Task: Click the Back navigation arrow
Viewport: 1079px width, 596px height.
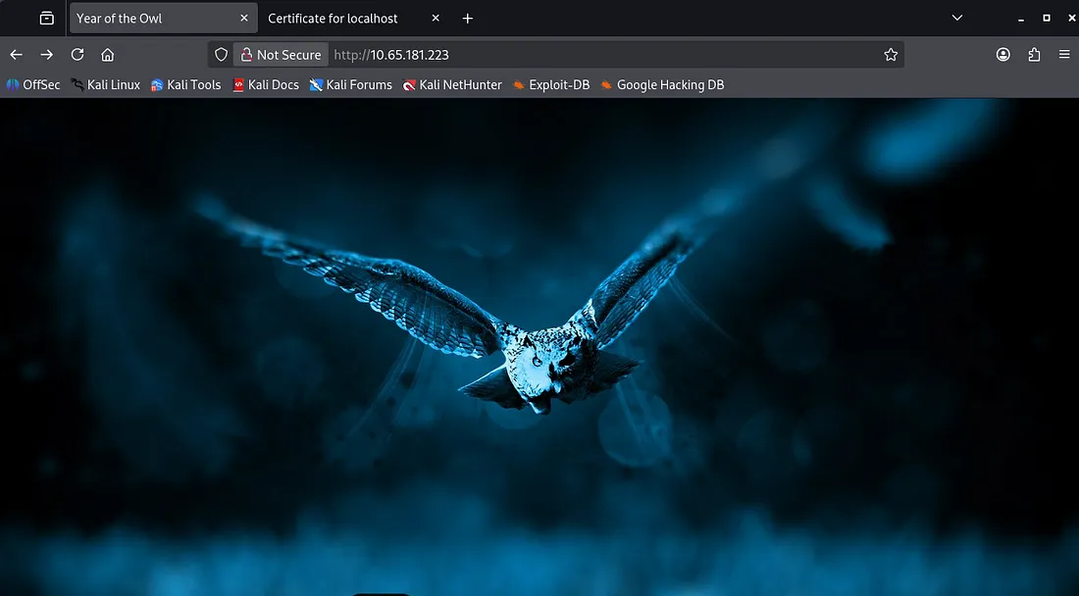Action: point(16,55)
